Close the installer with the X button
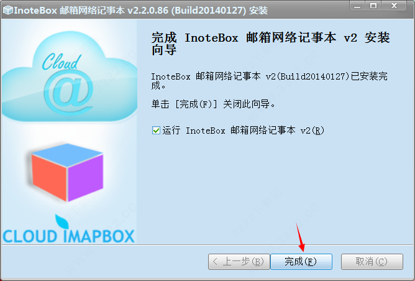The height and width of the screenshot is (281, 415). [394, 6]
